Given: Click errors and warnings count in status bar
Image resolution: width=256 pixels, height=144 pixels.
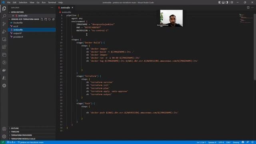Looking at the screenshot, I should click(x=11, y=142).
